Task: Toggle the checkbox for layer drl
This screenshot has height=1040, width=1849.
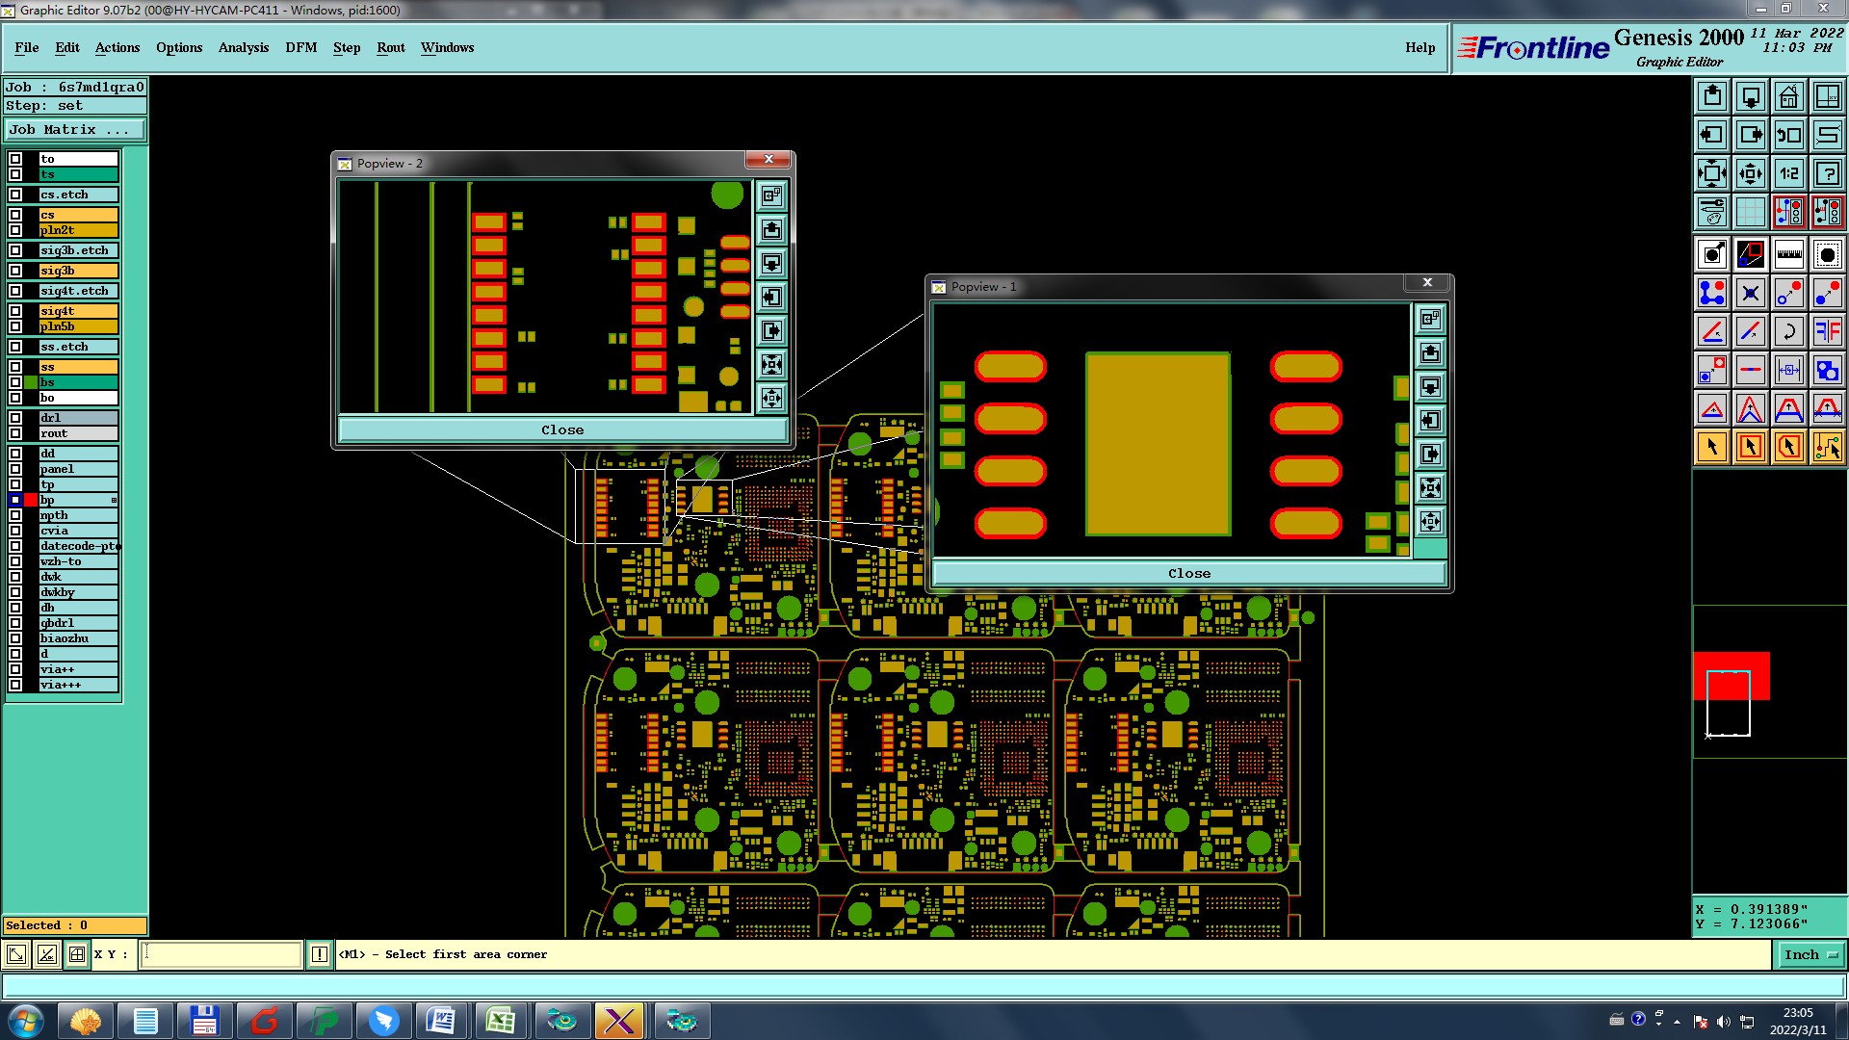Action: coord(15,418)
